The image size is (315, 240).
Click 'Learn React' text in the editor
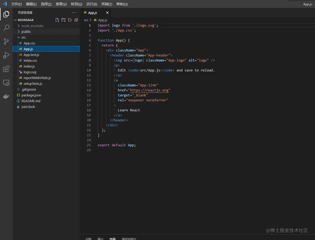click(x=129, y=110)
